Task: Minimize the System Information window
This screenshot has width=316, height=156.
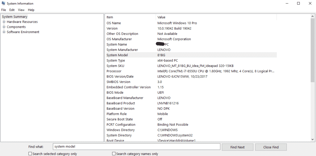Action: coord(287,3)
